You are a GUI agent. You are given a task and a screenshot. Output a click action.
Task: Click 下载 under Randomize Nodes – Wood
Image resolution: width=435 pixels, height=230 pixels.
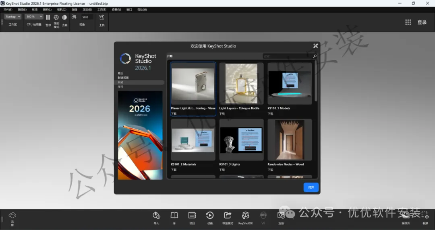tap(270, 170)
